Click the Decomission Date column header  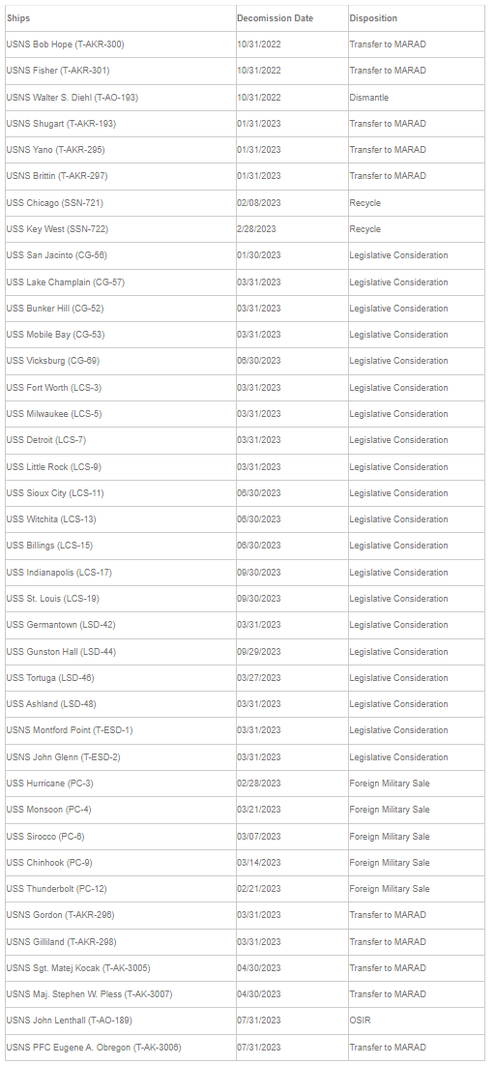tap(292, 18)
